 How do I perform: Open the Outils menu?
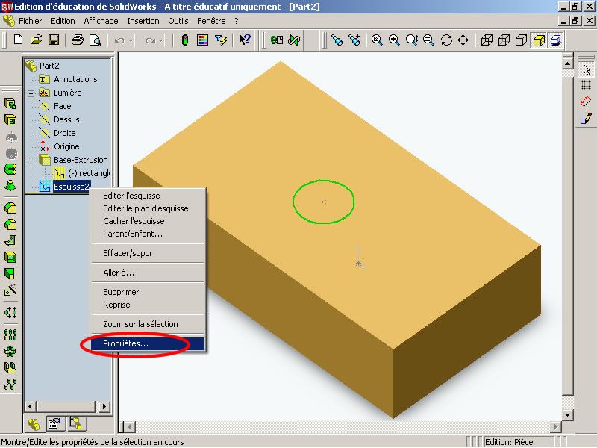coord(178,21)
